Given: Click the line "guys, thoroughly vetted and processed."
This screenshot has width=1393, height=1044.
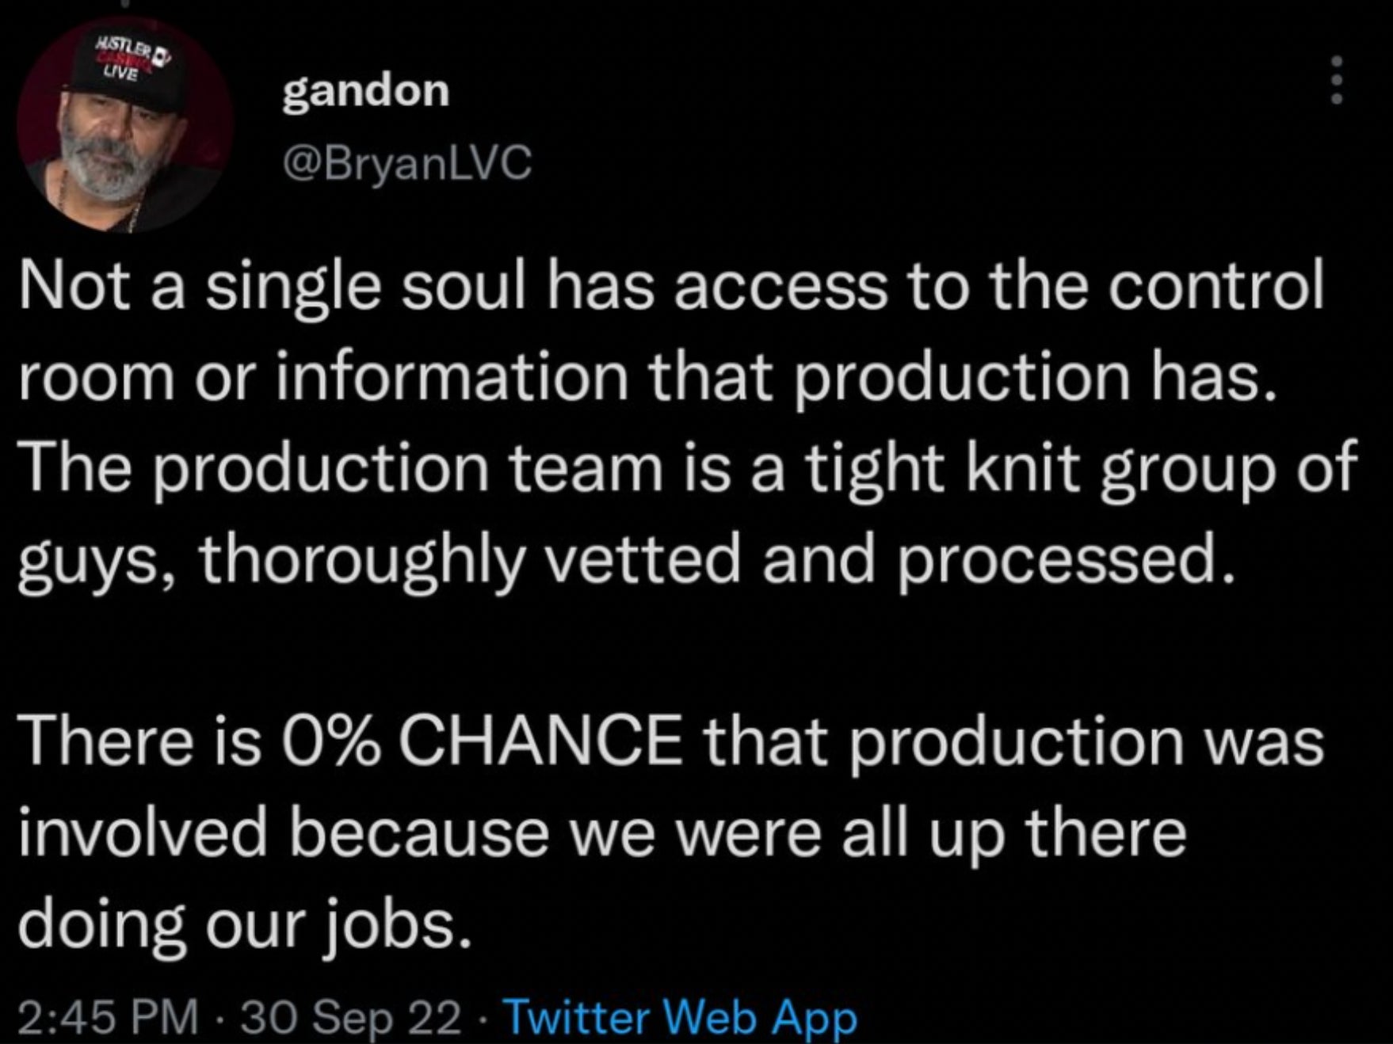Looking at the screenshot, I should pos(626,558).
